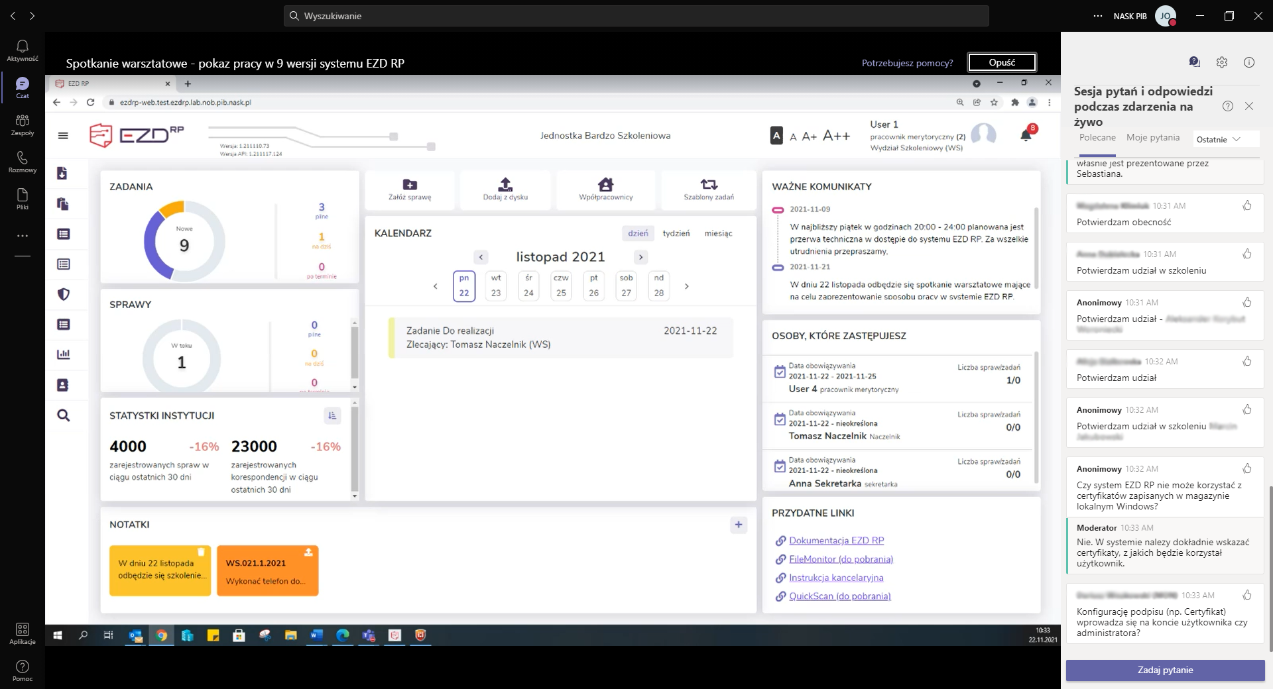
Task: Click the Zadaj pytanie button
Action: [1165, 670]
